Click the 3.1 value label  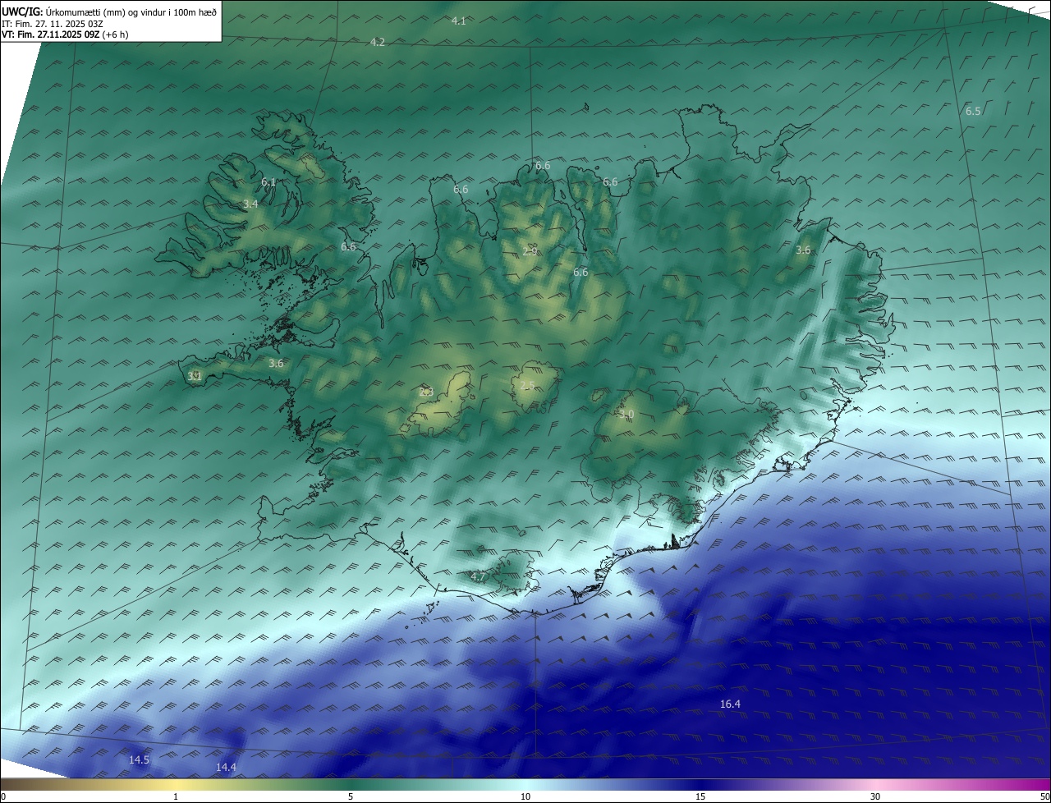pyautogui.click(x=195, y=376)
